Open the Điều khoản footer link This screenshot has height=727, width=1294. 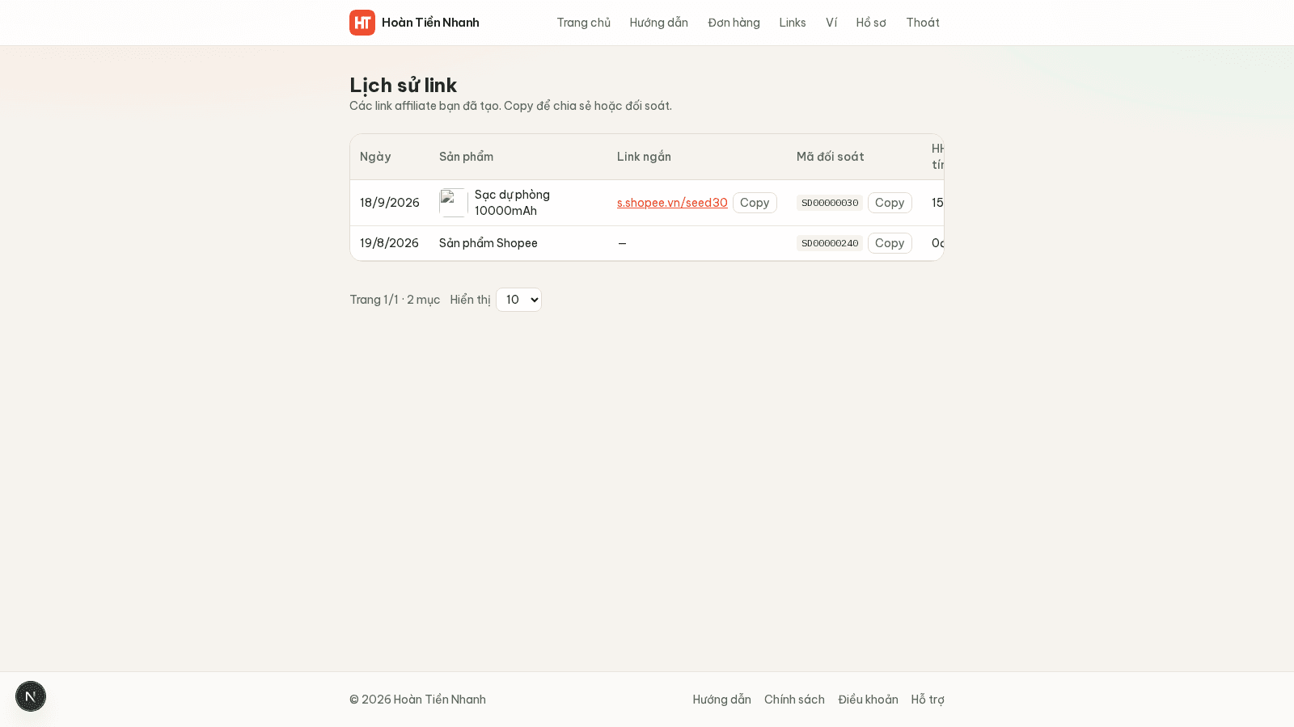[868, 700]
